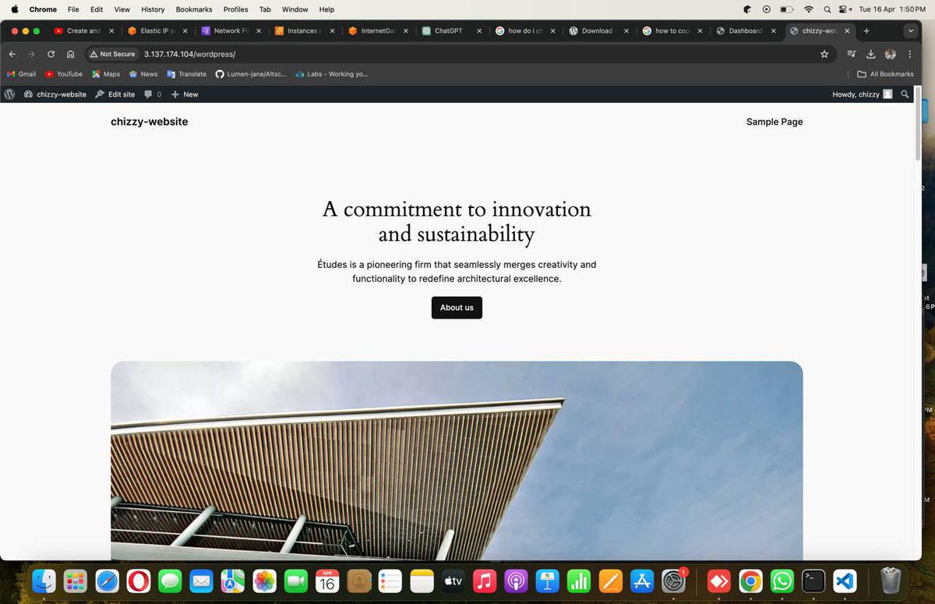Viewport: 935px width, 604px height.
Task: Launch Opera from the dock
Action: [139, 581]
